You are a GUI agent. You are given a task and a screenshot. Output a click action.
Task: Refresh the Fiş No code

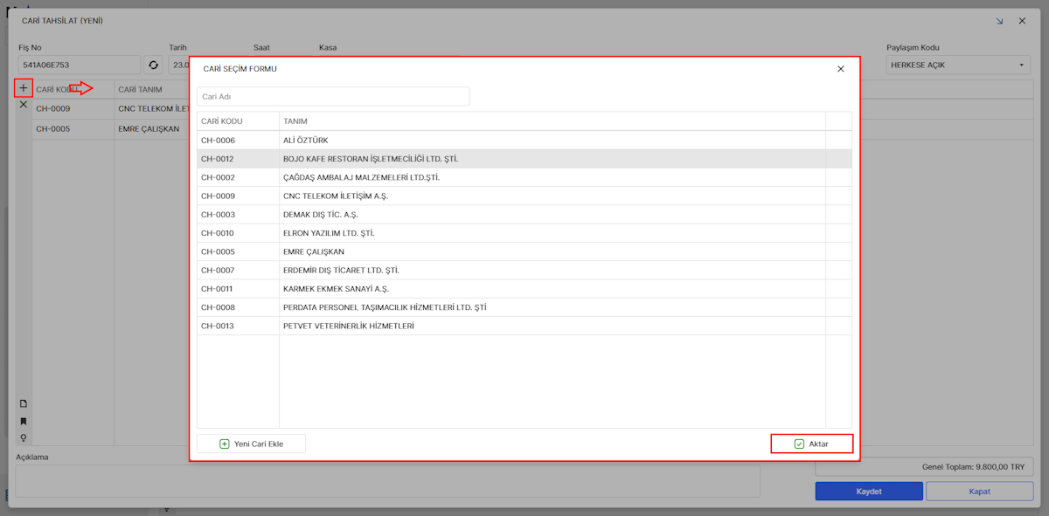pos(154,65)
